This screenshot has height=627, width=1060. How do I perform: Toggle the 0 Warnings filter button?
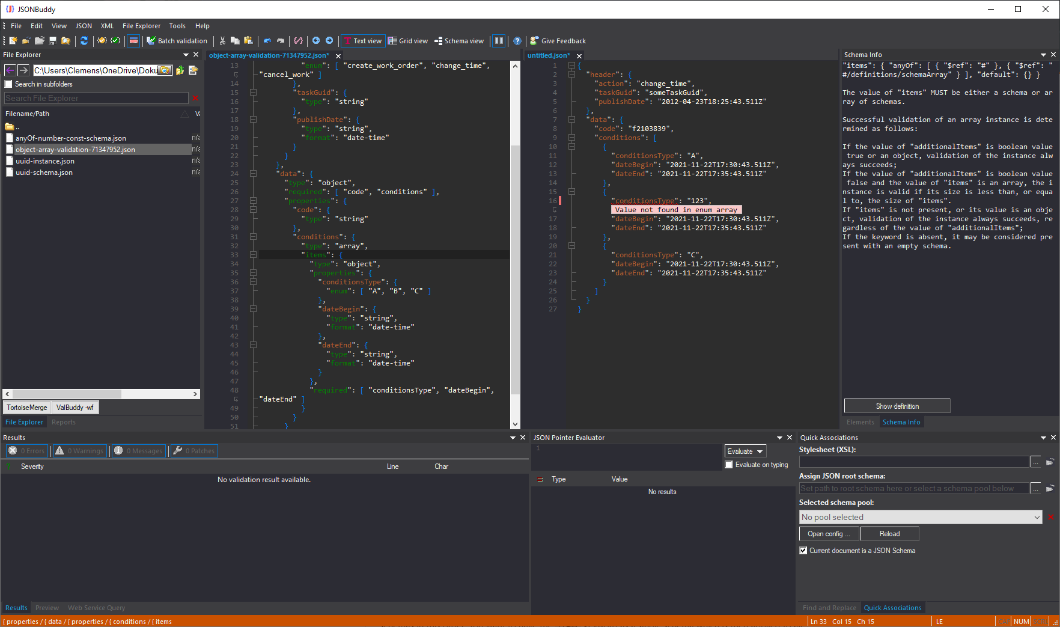coord(80,451)
